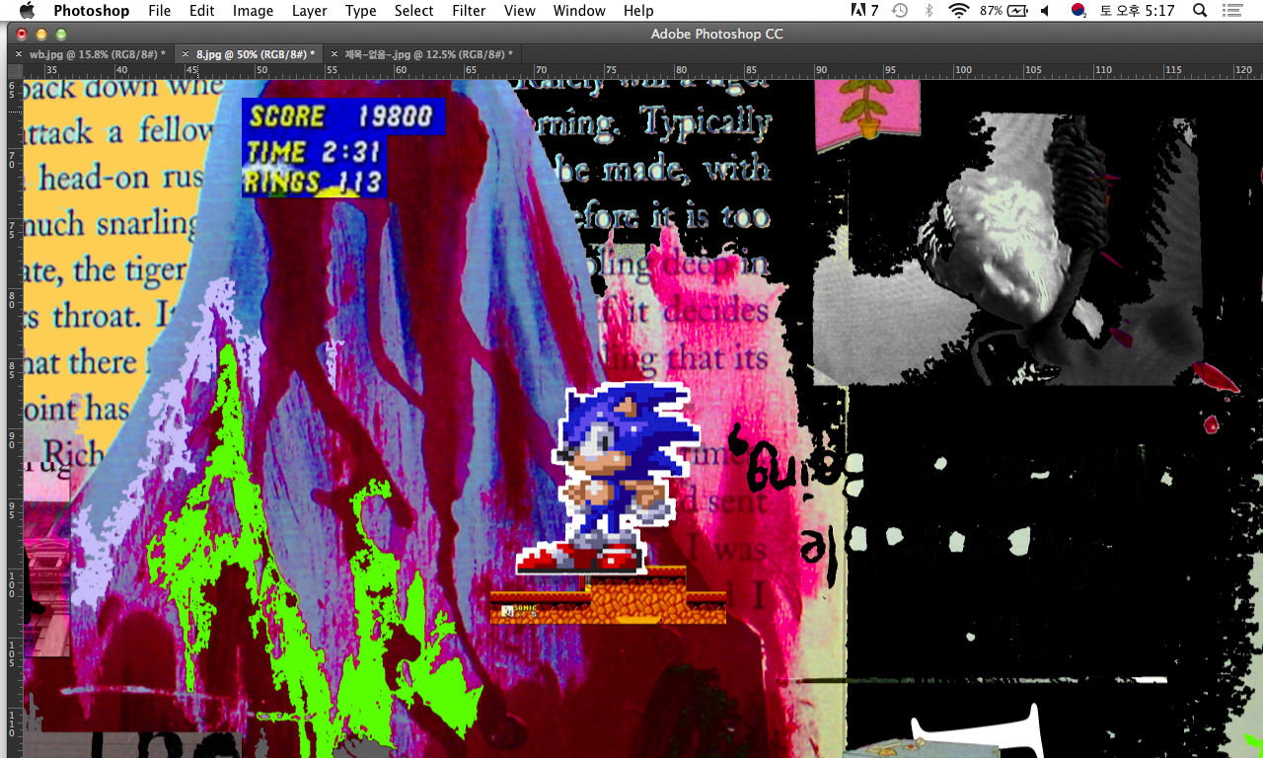
Task: Close the 8.jpg document tab
Action: (x=186, y=54)
